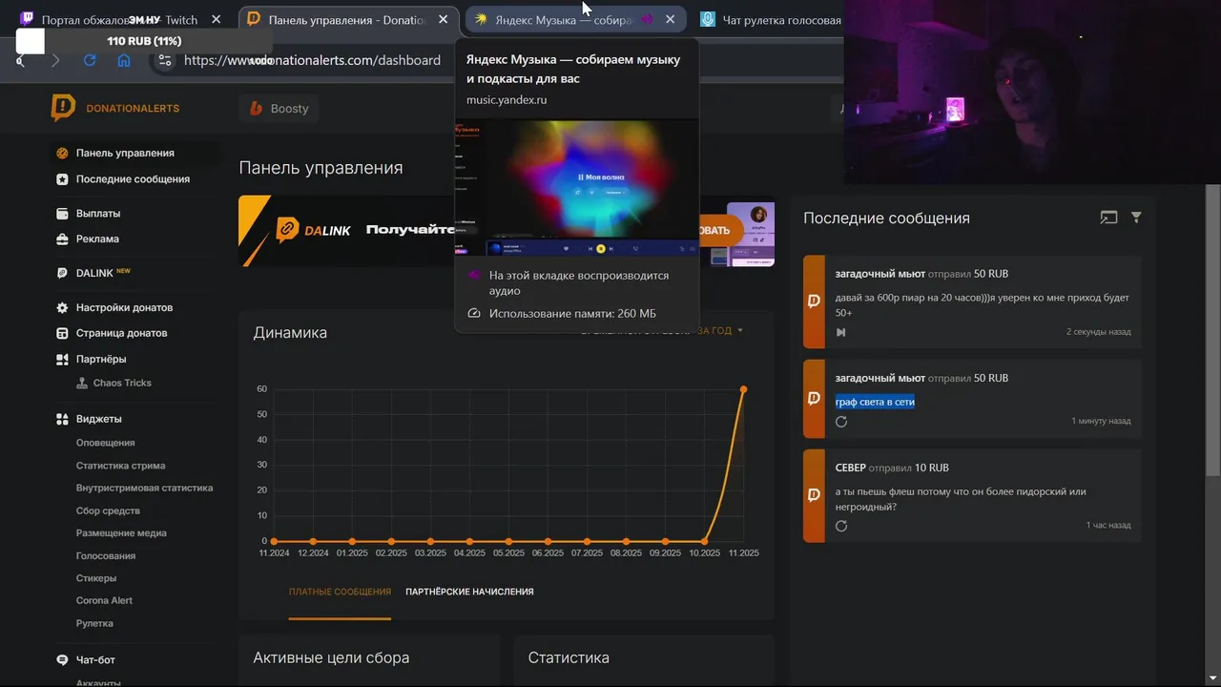
Task: Click the address bar URL field
Action: point(312,60)
